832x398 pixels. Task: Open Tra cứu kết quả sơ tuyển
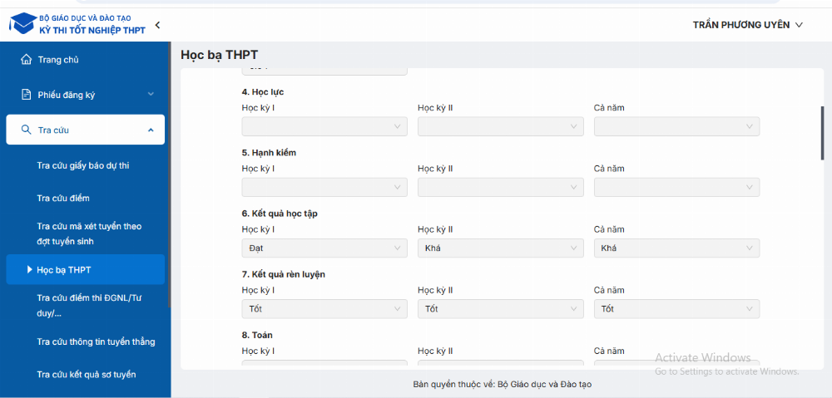click(x=87, y=375)
